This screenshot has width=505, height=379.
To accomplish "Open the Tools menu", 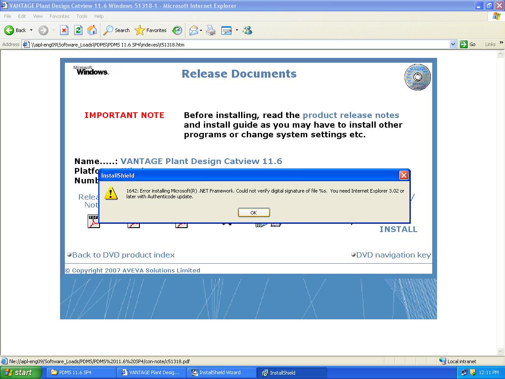I will pyautogui.click(x=82, y=16).
